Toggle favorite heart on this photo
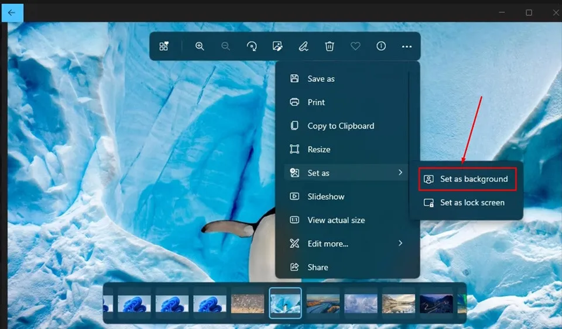 tap(355, 46)
